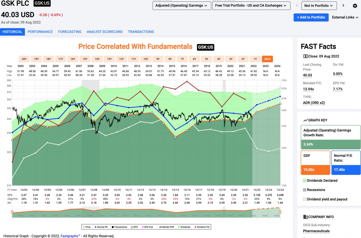Image resolution: width=361 pixels, height=238 pixels.
Task: Toggle the Normal PE legend item
Action: 101,227
